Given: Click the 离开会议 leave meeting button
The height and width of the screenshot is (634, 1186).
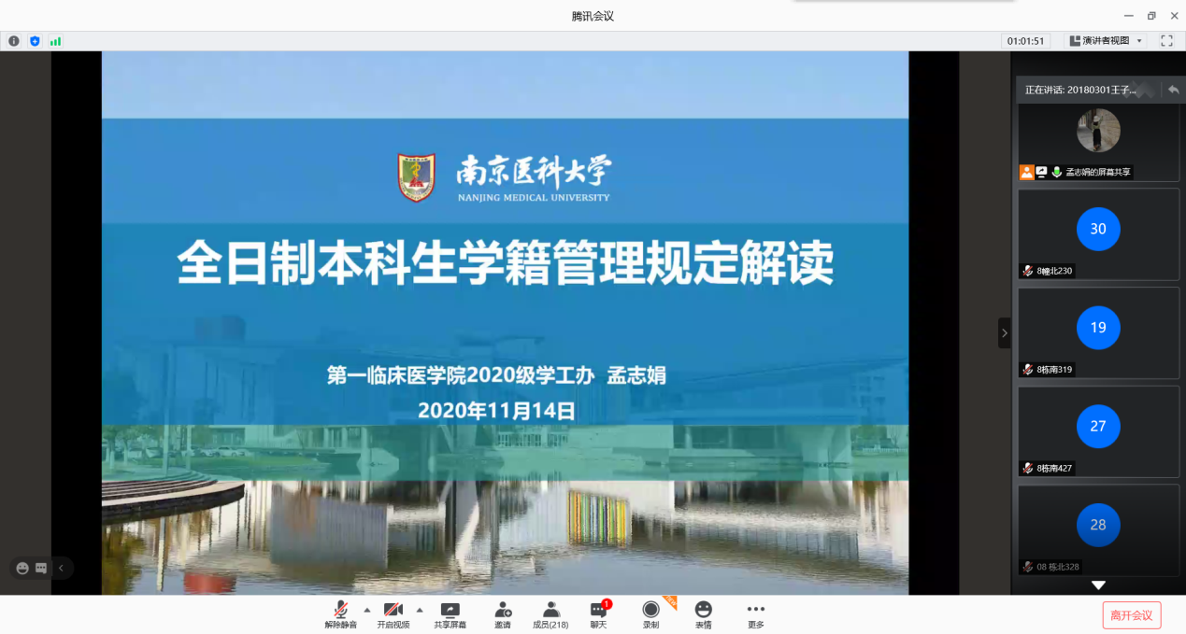Looking at the screenshot, I should coord(1132,614).
